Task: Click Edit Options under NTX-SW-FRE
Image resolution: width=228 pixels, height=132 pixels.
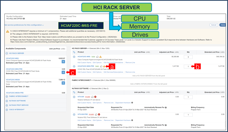Action: 97,120
